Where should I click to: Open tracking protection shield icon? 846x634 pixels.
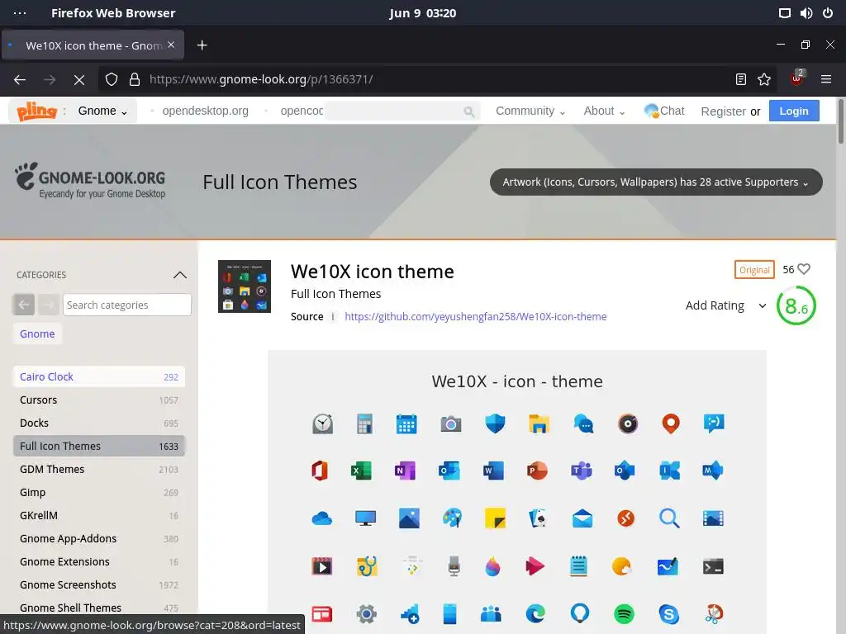112,80
